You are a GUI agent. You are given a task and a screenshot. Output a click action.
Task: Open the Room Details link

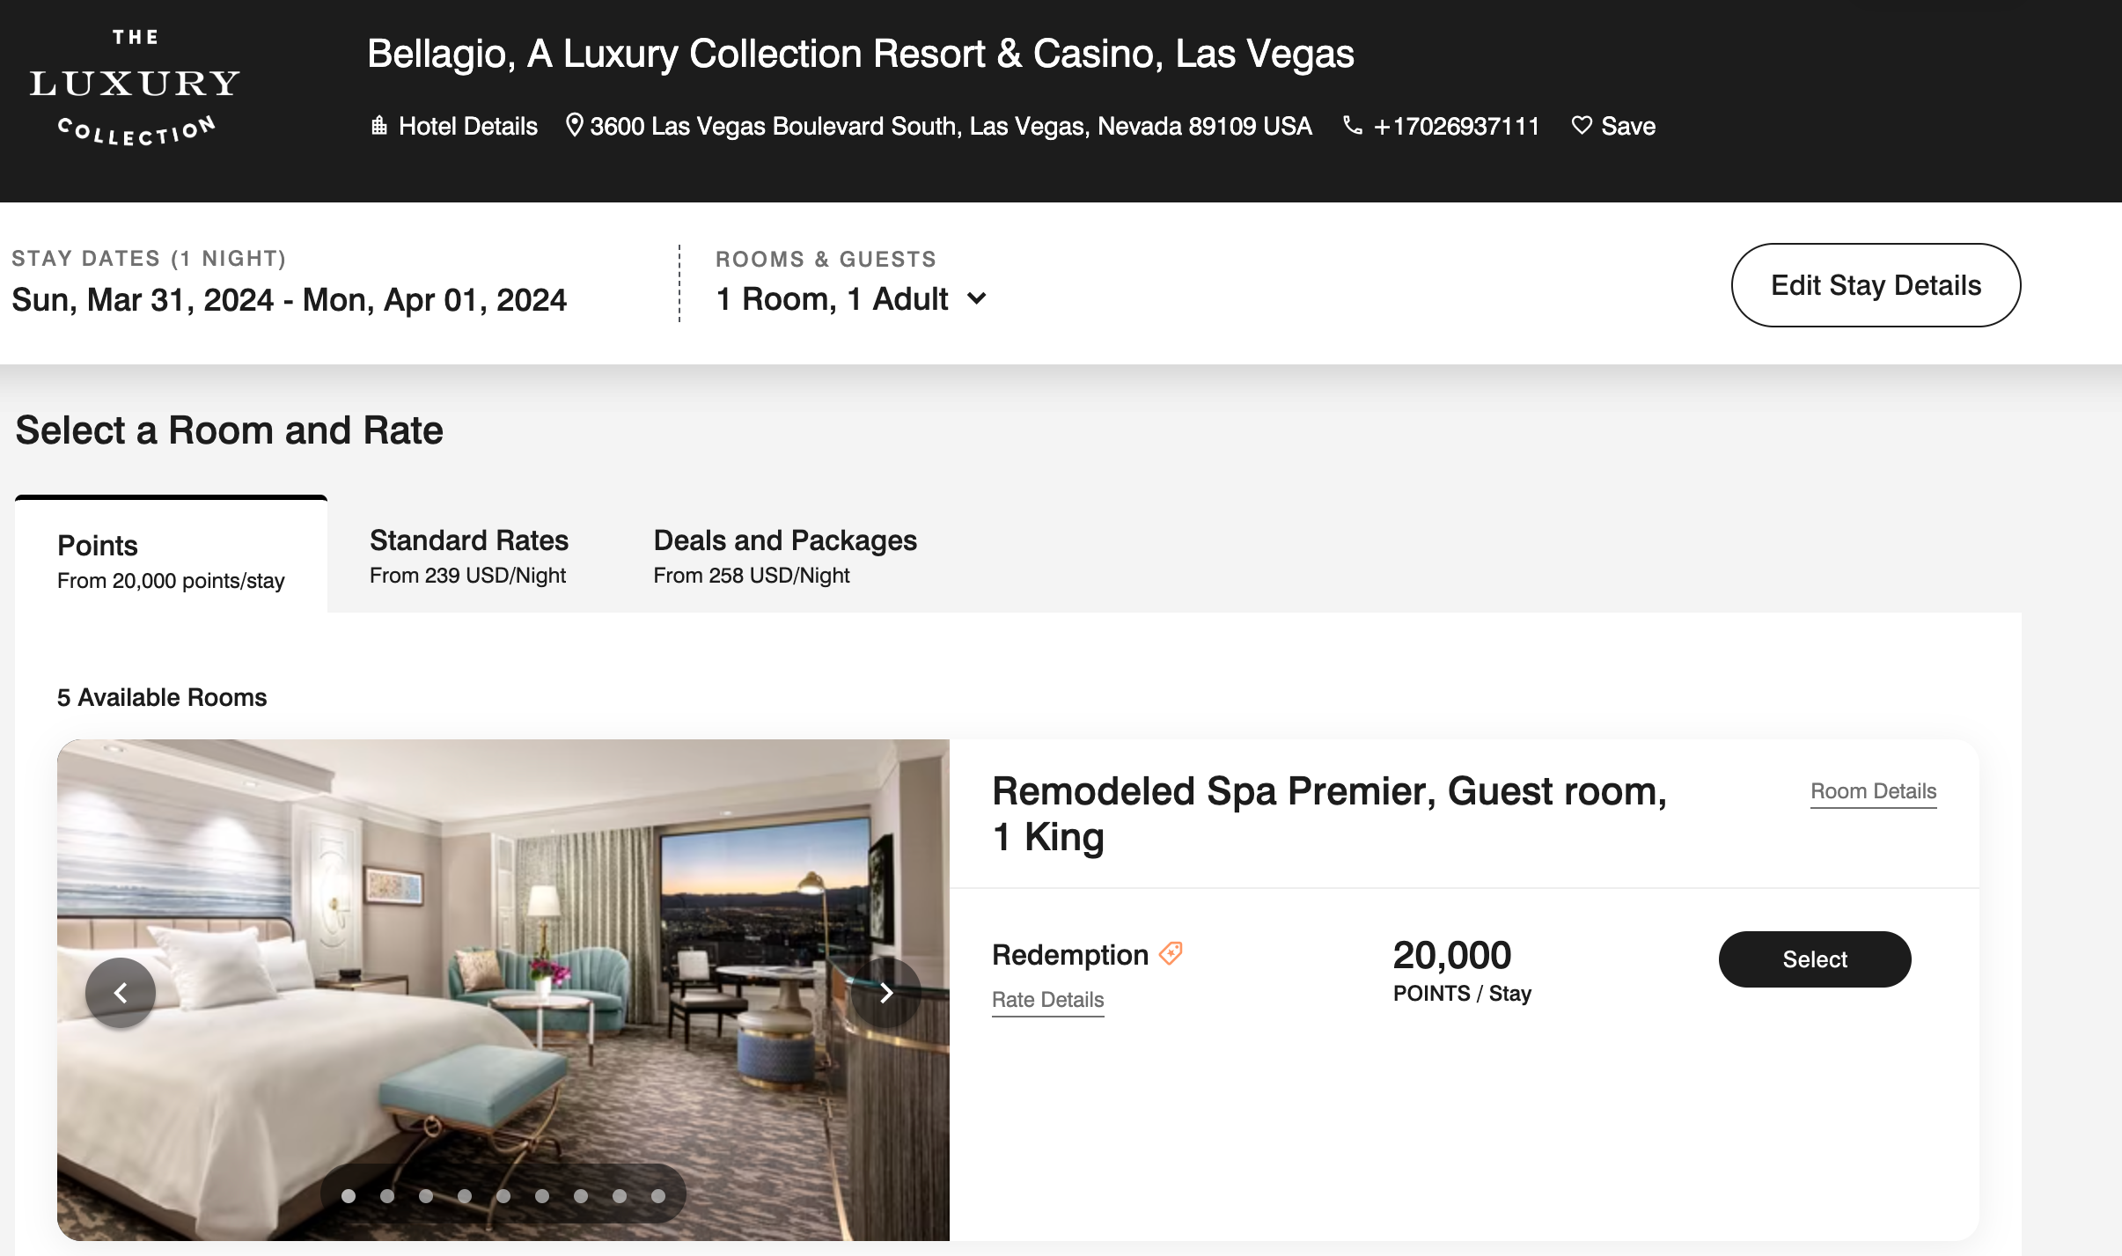click(x=1873, y=791)
